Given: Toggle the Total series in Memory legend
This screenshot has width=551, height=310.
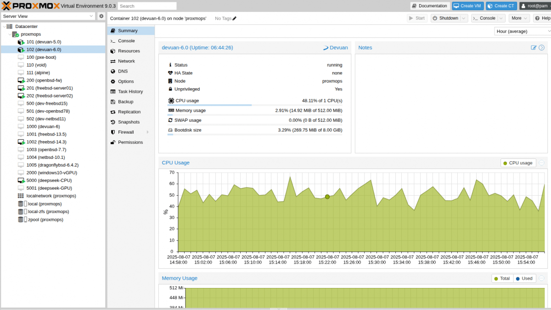Looking at the screenshot, I should (x=501, y=278).
